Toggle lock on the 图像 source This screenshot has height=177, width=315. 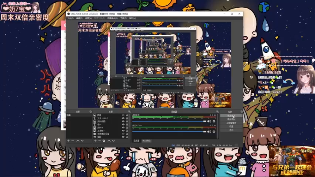pos(127,115)
